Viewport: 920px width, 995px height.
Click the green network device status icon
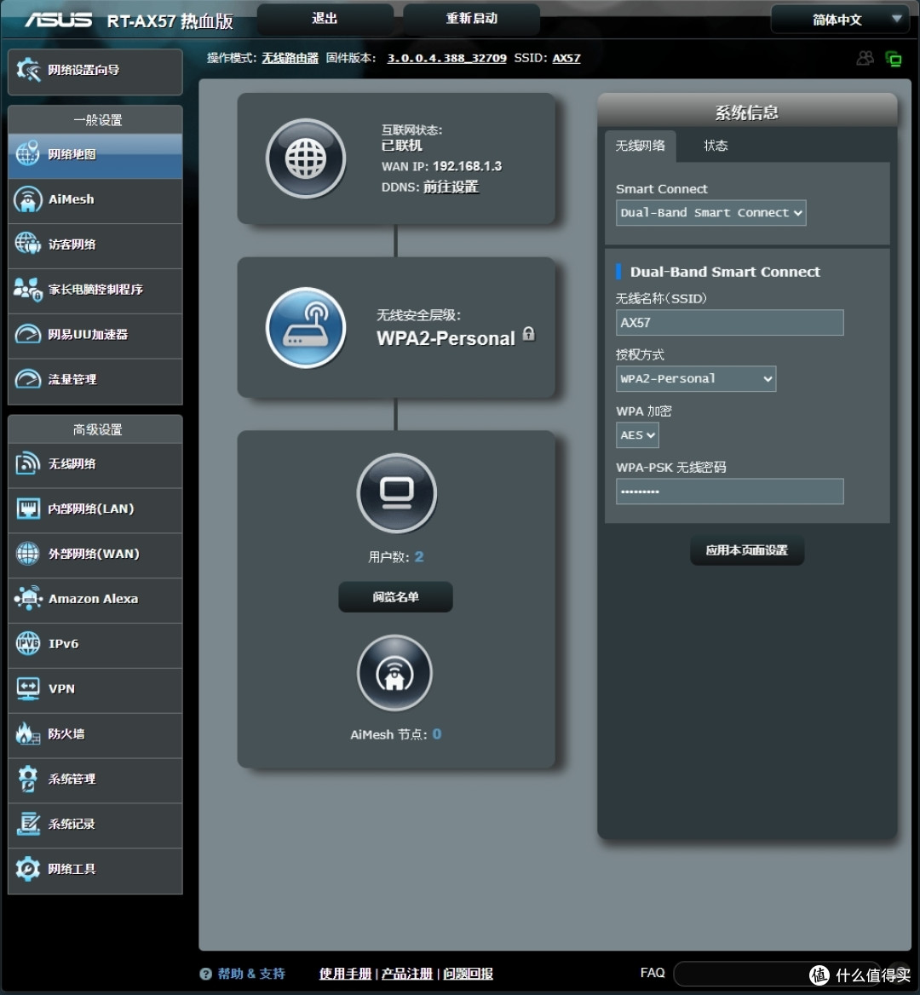point(894,59)
